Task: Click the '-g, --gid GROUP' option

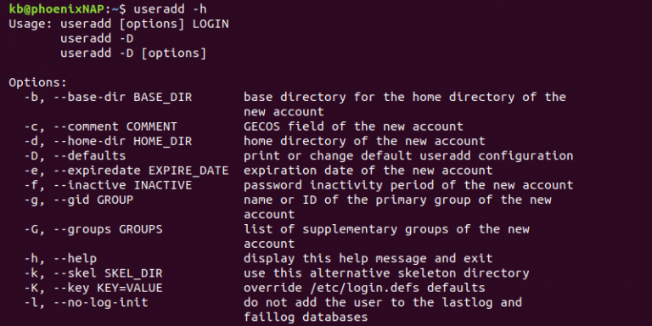Action: coord(79,200)
